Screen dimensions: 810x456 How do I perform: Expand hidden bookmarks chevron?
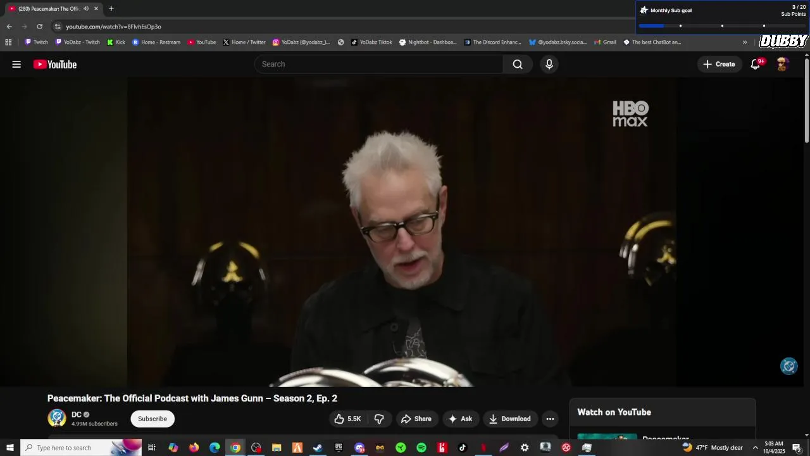(x=745, y=42)
